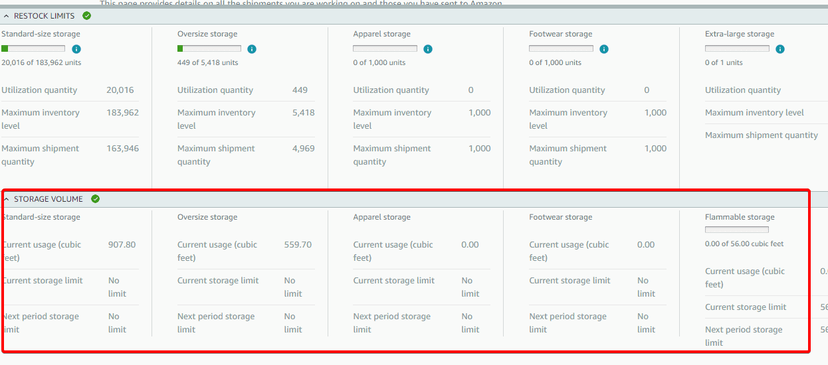Click green checkmark next to Restock Limits
This screenshot has height=365, width=828.
tap(87, 16)
